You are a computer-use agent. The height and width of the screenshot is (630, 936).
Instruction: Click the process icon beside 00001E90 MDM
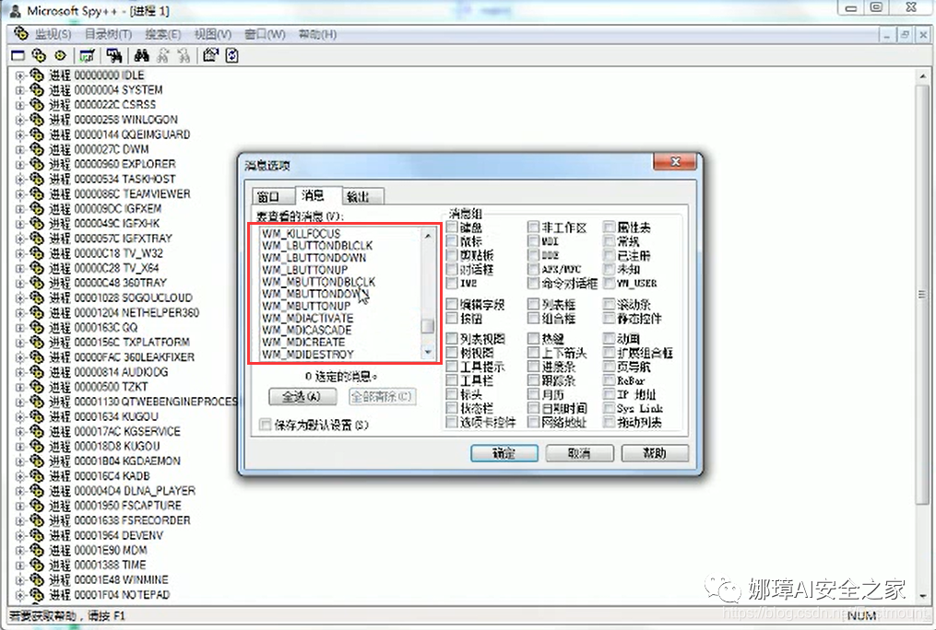[x=37, y=550]
